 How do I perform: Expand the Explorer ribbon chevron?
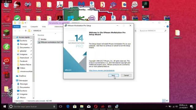(x=164, y=27)
